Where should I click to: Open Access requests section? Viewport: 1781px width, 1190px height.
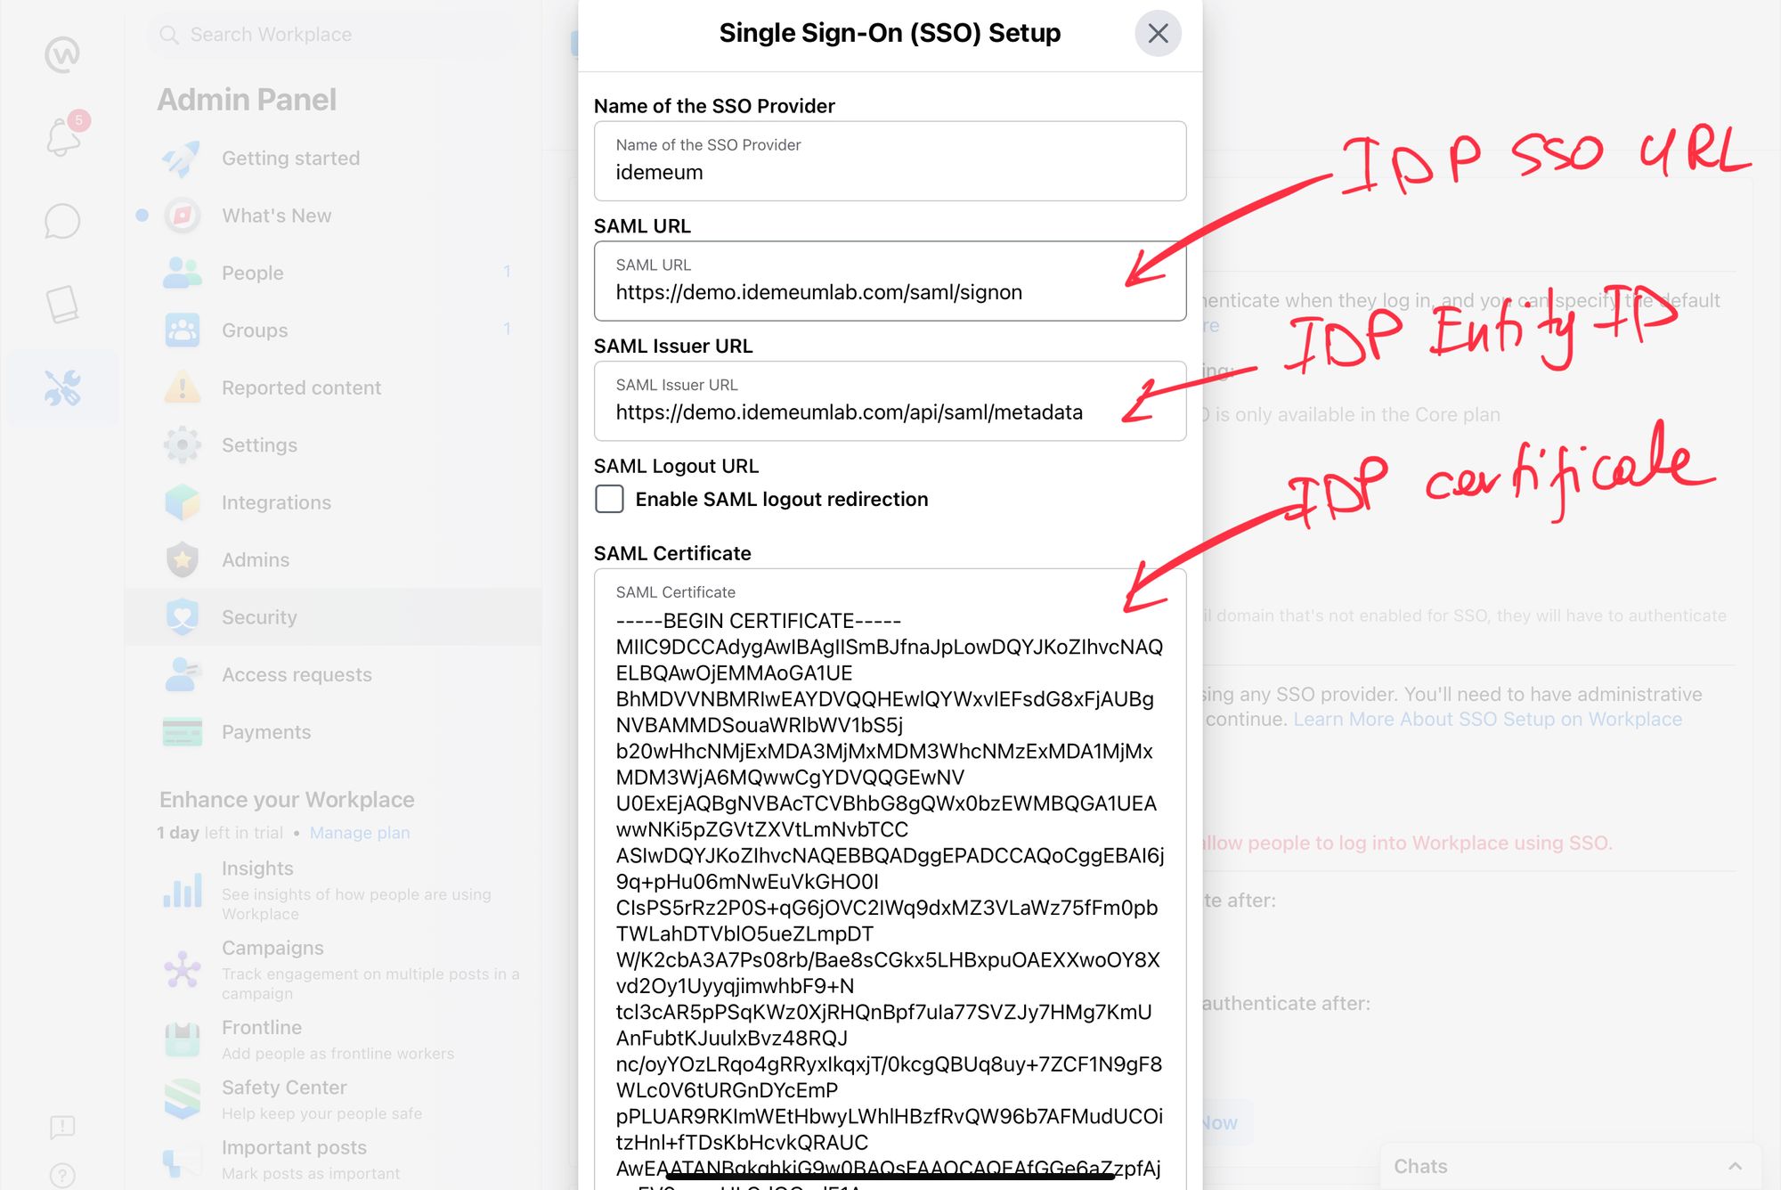333,675
